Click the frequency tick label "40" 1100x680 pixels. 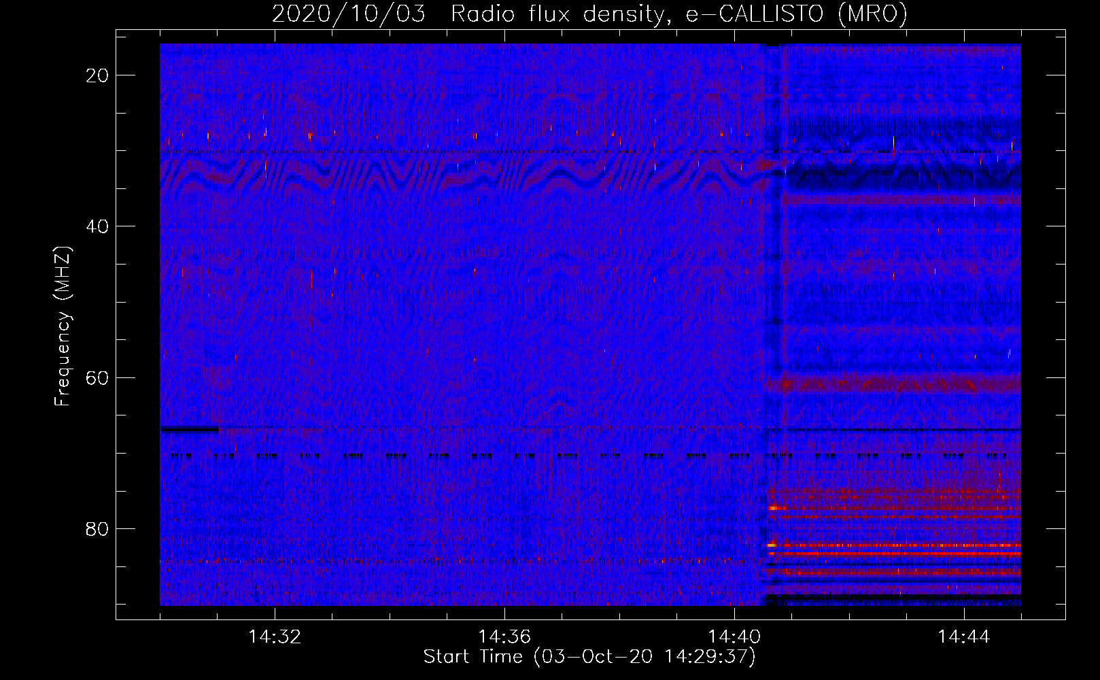click(x=97, y=226)
